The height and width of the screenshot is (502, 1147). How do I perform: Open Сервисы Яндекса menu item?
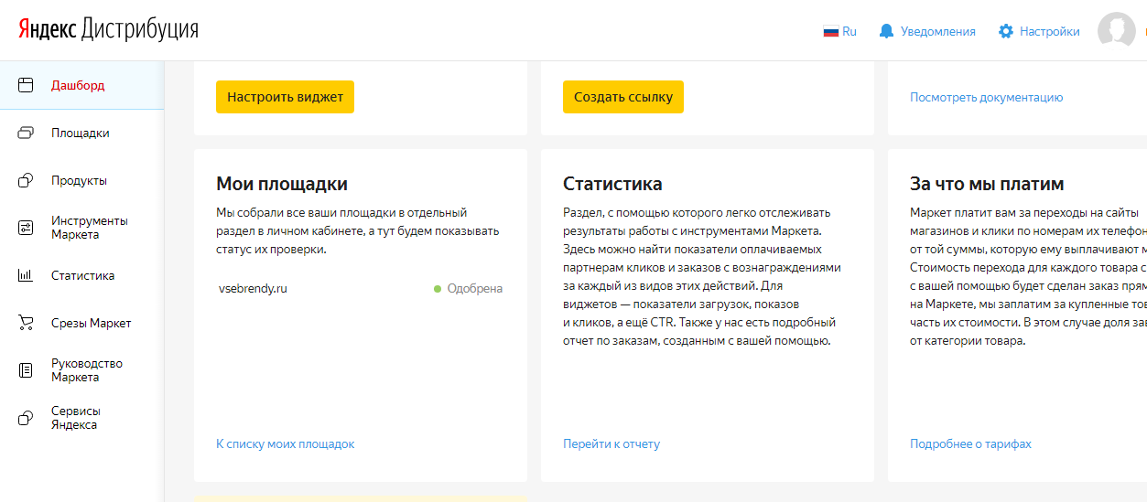point(76,418)
